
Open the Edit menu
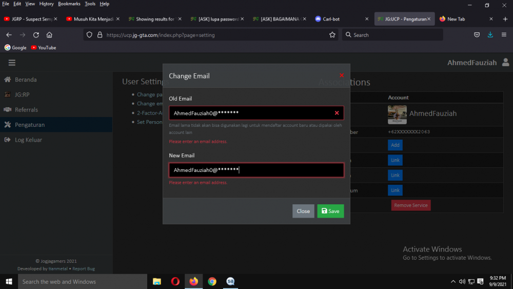pos(17,4)
